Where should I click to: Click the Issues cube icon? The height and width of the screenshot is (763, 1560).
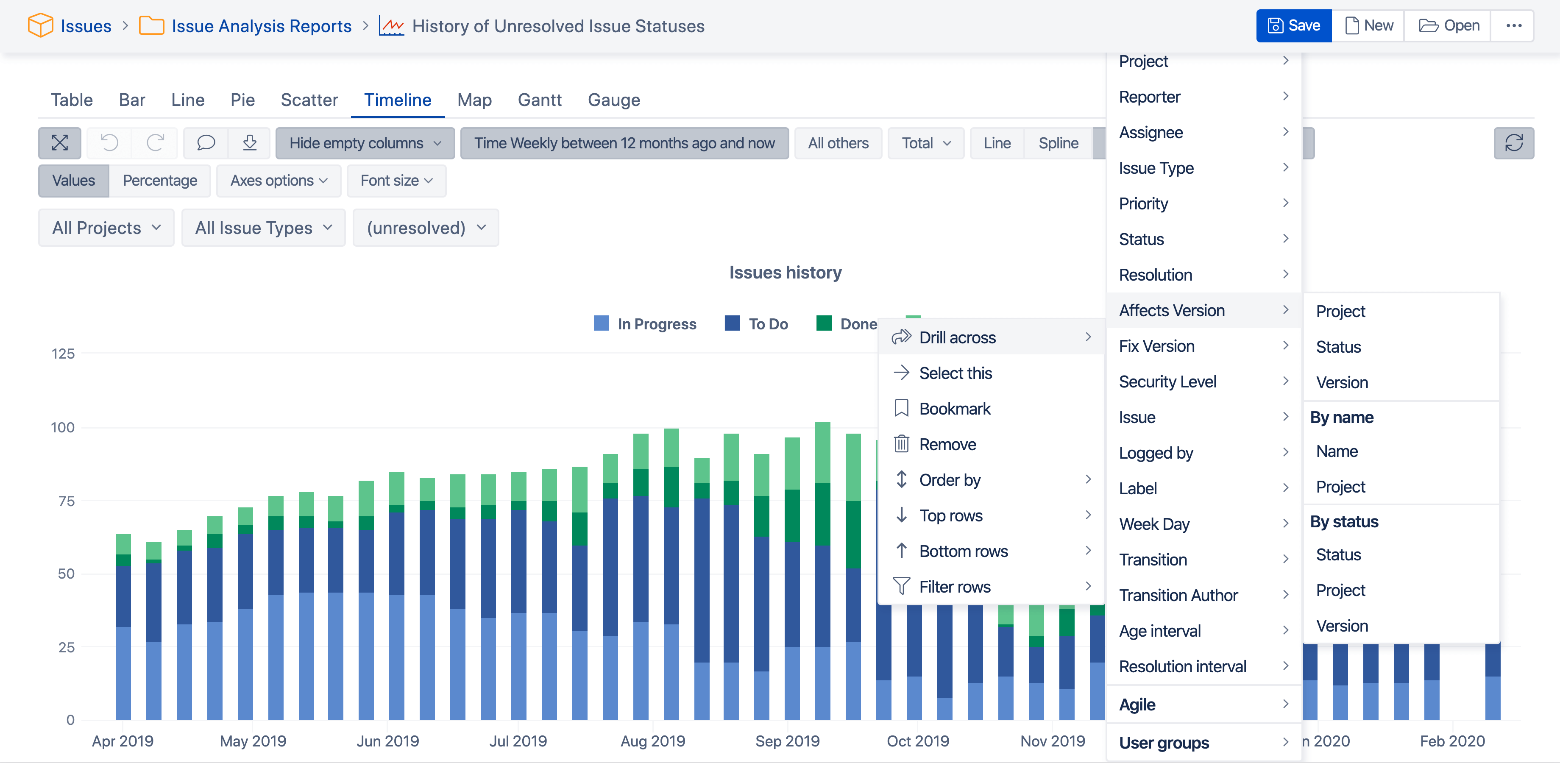41,25
